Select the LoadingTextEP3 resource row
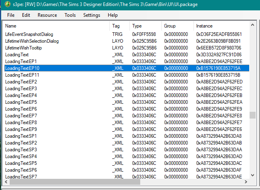Viewport: 260px width, 190px height. pos(127,89)
